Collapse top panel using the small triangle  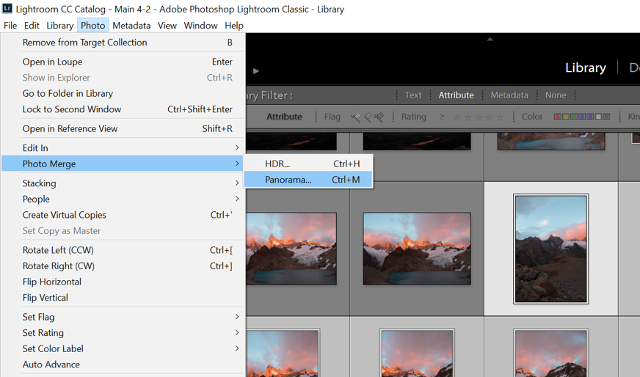coord(490,39)
